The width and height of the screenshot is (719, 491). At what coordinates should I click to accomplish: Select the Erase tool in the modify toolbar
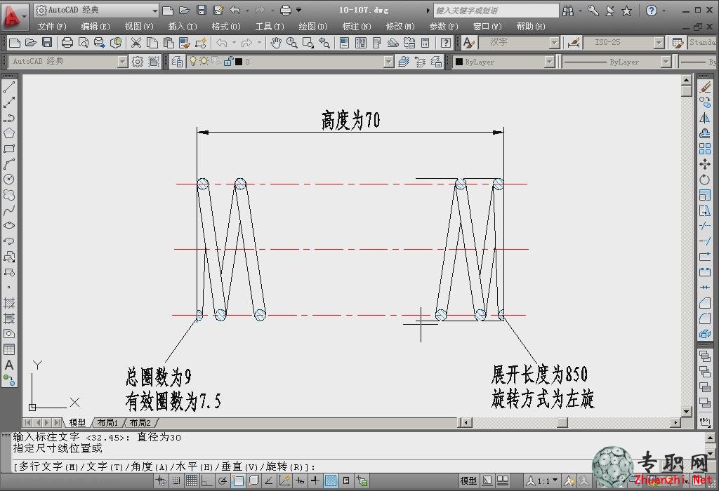(x=705, y=87)
